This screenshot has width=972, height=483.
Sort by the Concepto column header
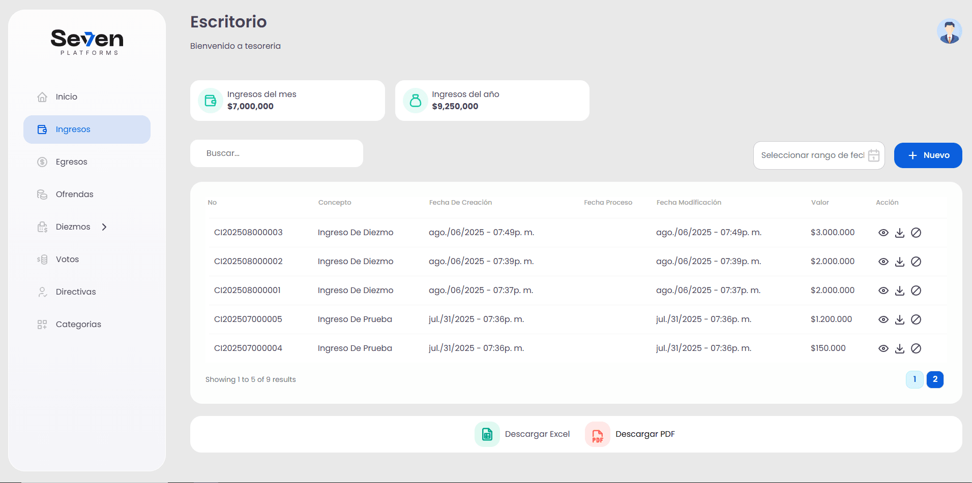tap(335, 203)
